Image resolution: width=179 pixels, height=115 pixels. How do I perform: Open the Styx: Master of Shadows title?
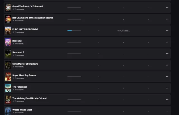25,64
